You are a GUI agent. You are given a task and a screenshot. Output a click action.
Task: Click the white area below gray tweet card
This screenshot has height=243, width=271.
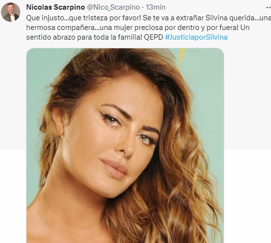247,195
